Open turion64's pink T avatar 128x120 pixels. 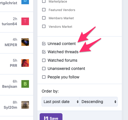point(25,21)
